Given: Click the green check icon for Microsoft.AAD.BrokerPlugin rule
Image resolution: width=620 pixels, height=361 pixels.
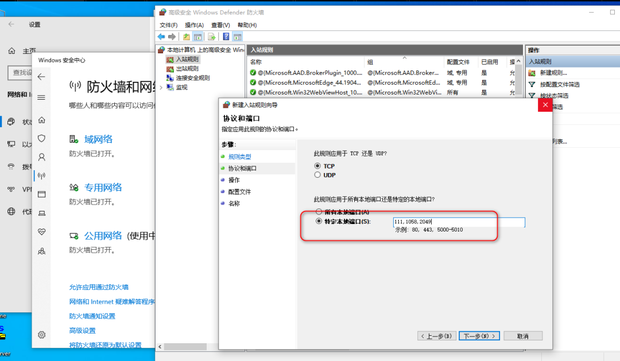Looking at the screenshot, I should [x=253, y=73].
